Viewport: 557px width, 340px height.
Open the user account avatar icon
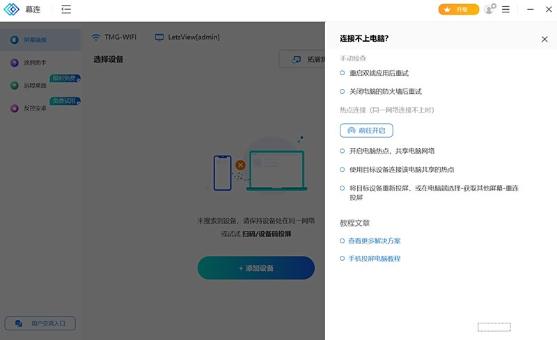tap(489, 10)
